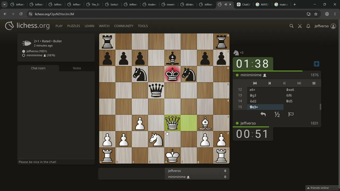
Task: Close the active lichess tab
Action: (x=230, y=5)
